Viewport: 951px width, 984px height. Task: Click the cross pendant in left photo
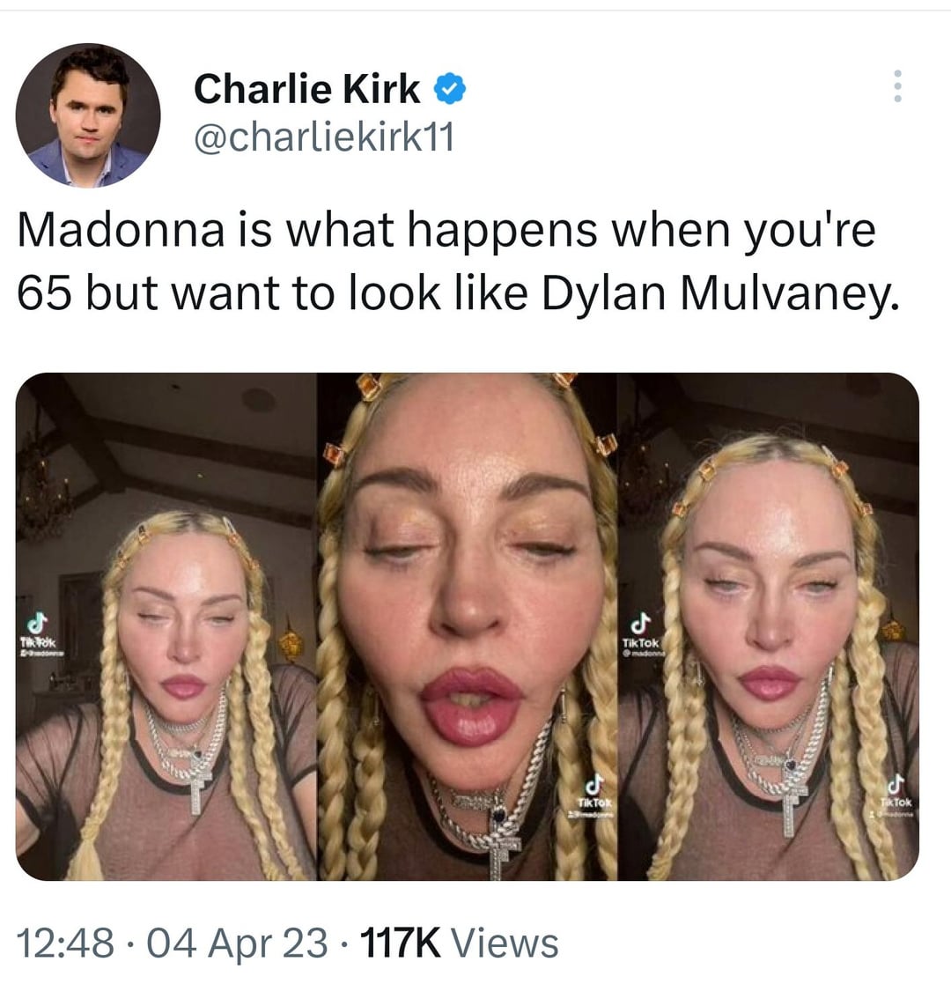click(196, 788)
